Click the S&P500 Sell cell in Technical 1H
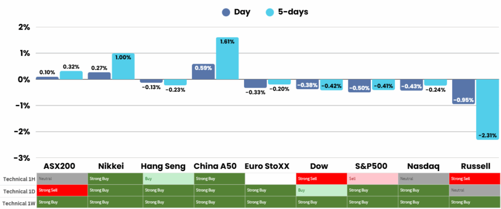 [372, 179]
